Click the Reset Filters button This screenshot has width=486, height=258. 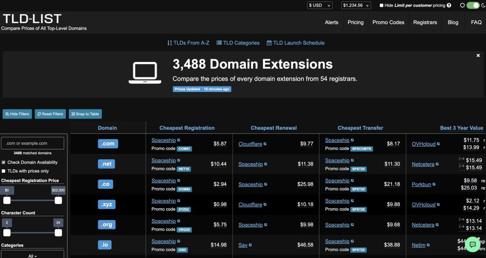50,114
